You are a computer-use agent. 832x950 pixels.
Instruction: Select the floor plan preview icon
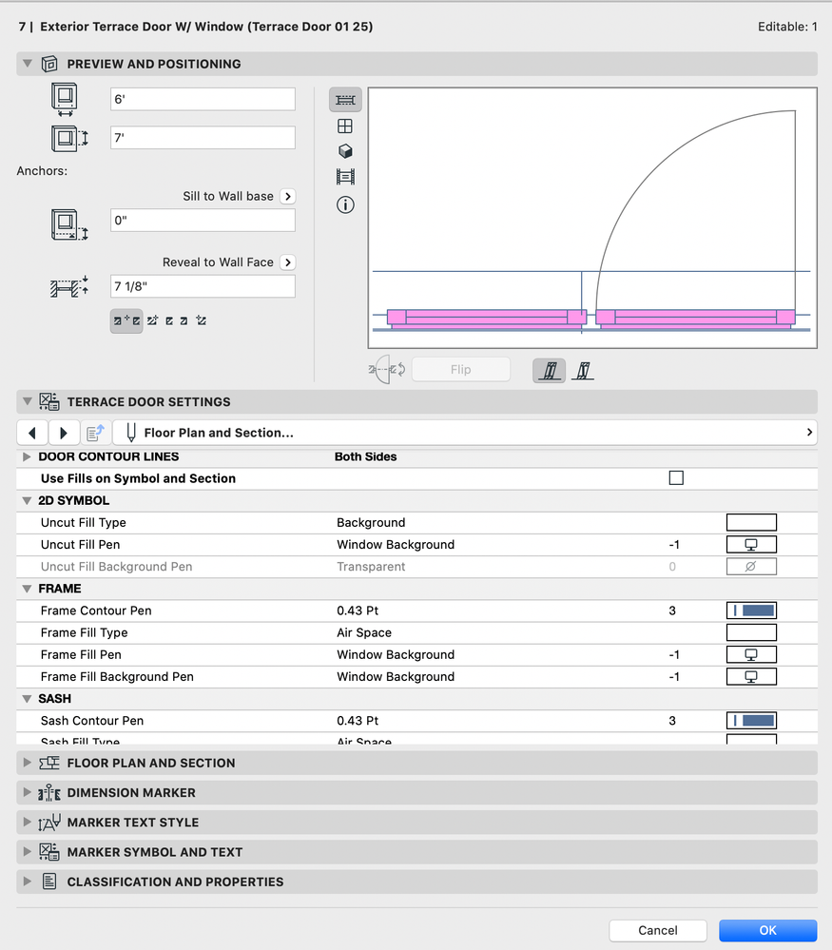[x=345, y=99]
